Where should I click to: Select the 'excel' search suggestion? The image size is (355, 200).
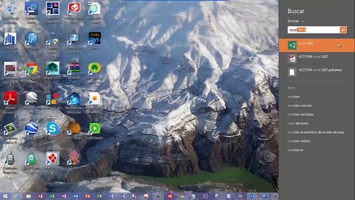(291, 88)
